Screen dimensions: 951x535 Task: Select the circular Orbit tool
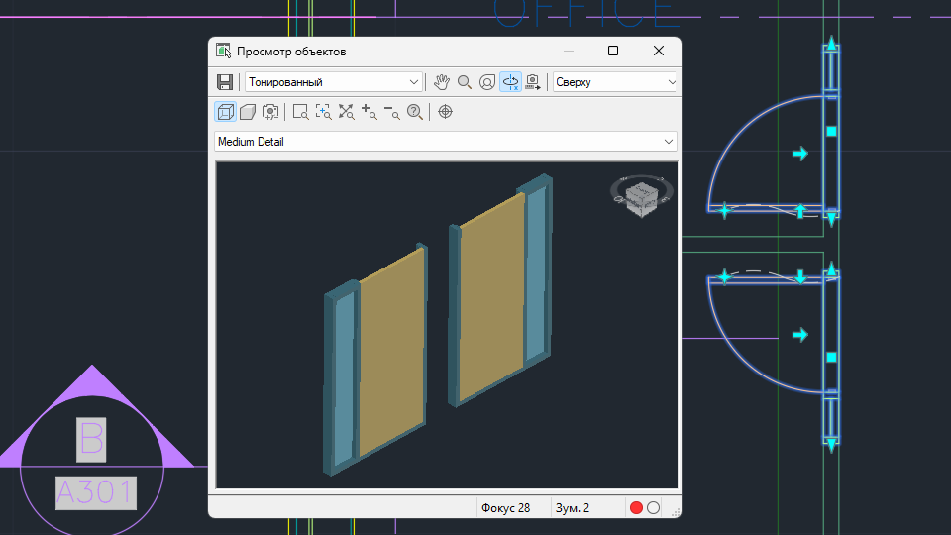point(487,82)
